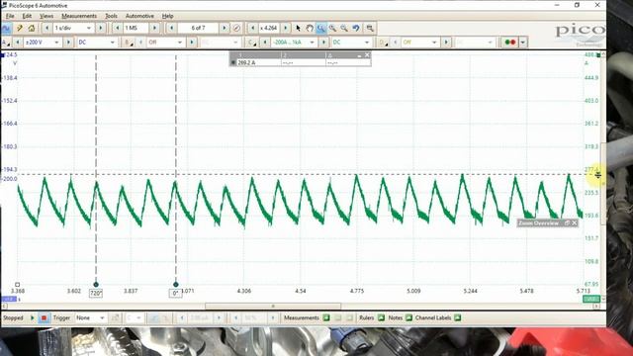Screen dimensions: 633x356
Task: Open the Tools menu
Action: pyautogui.click(x=111, y=16)
